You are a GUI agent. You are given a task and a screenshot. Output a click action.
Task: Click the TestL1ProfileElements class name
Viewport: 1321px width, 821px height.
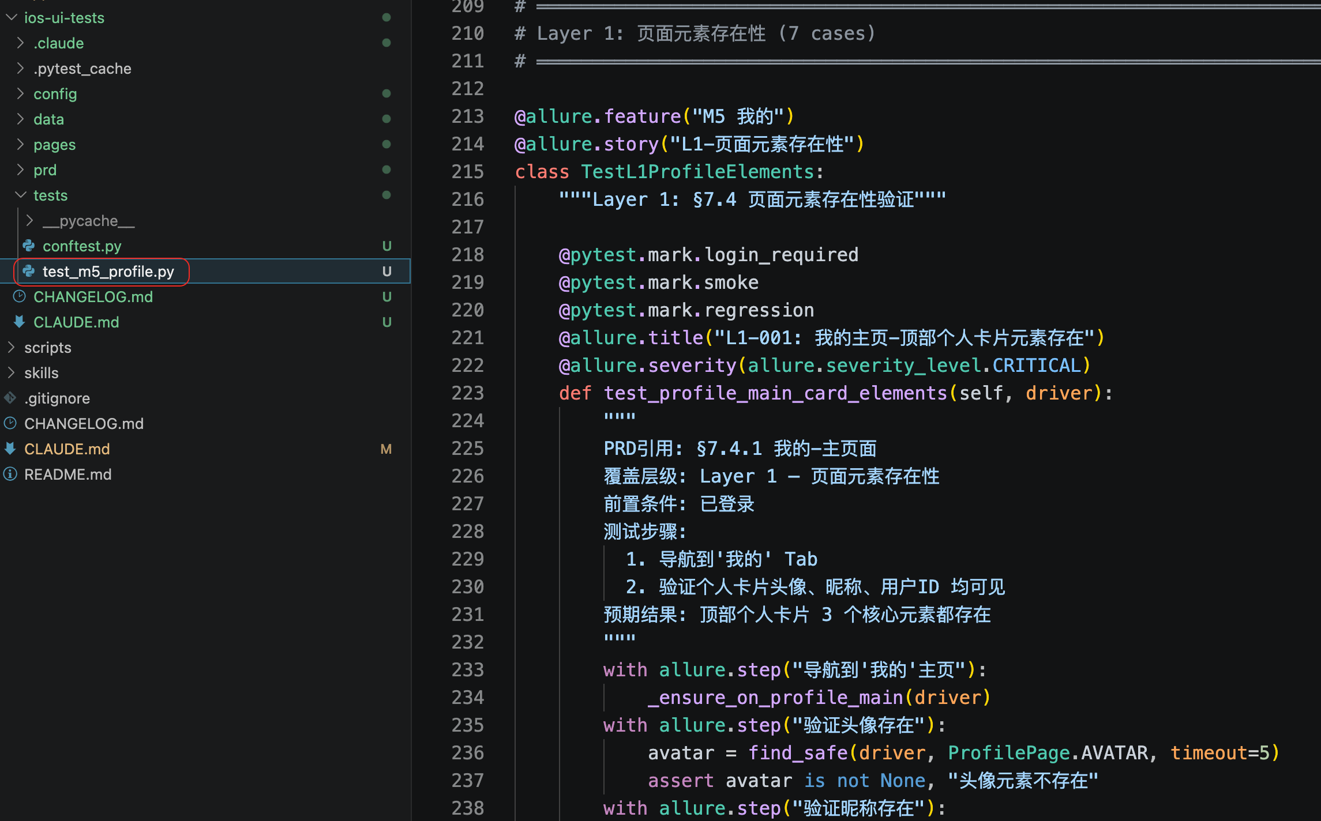click(697, 172)
